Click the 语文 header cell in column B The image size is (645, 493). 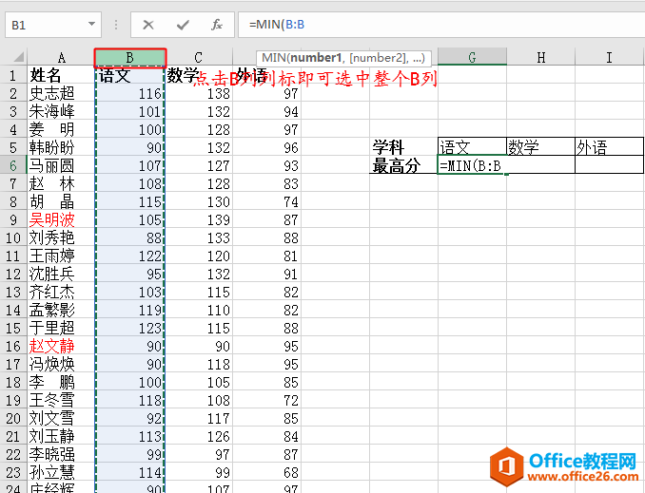tap(130, 75)
